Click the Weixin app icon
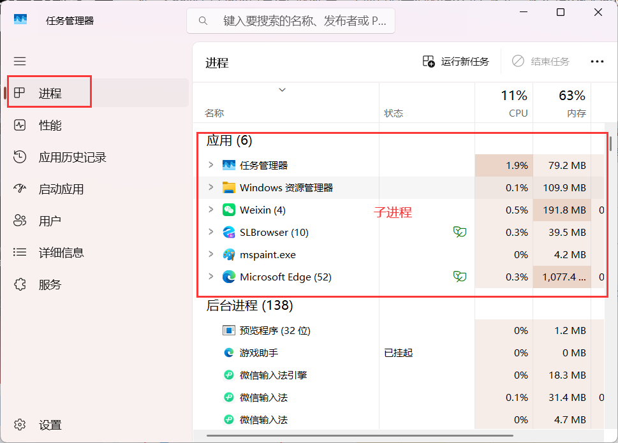Image resolution: width=618 pixels, height=443 pixels. pyautogui.click(x=228, y=210)
